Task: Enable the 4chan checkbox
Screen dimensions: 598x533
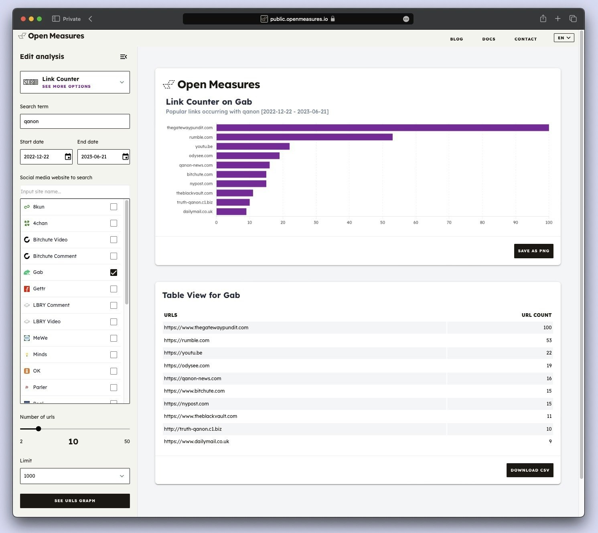Action: pos(114,223)
